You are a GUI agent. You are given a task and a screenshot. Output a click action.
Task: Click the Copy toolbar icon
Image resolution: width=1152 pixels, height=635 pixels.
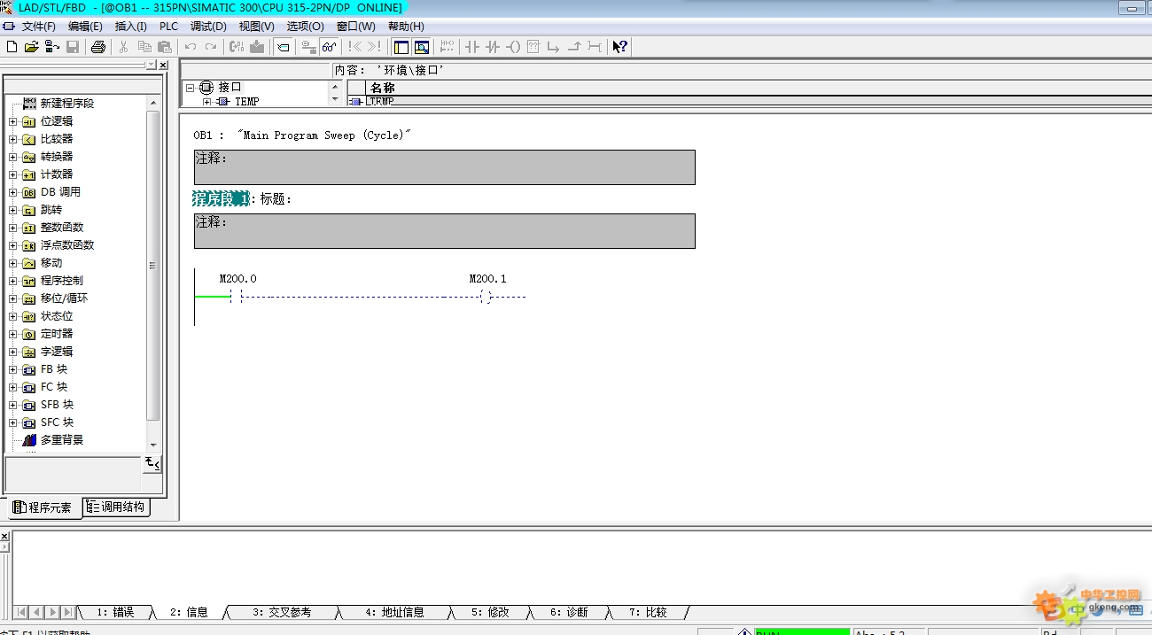coord(144,47)
